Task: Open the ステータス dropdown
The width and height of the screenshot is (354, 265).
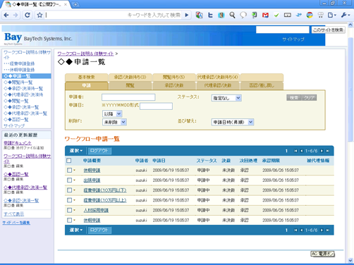Action: (x=226, y=98)
